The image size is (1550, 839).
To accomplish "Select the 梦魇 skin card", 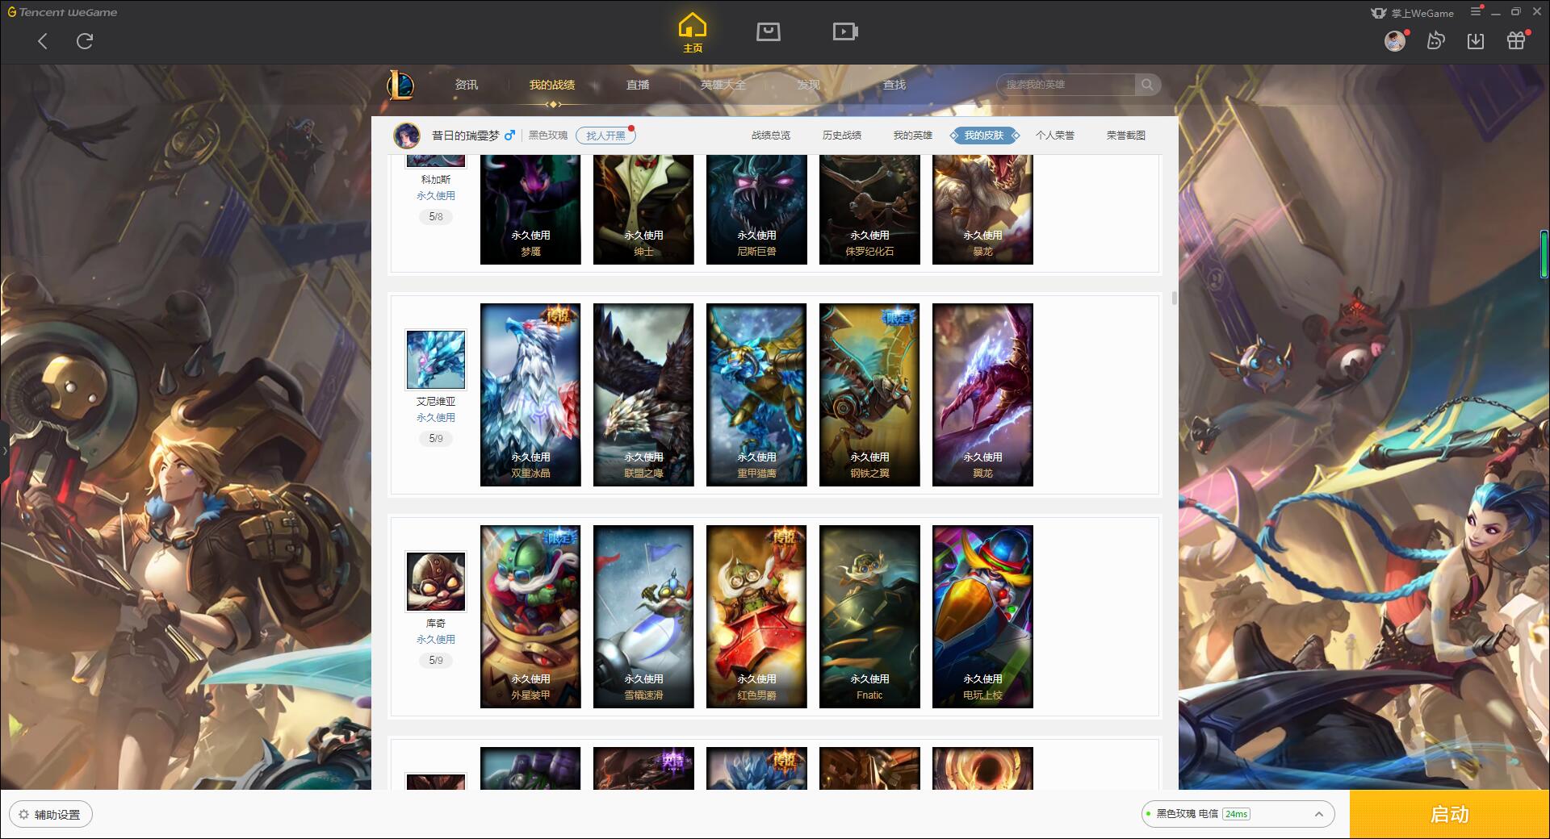I will click(x=530, y=210).
